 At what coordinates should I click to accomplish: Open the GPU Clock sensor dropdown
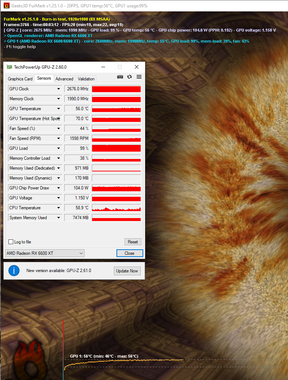pyautogui.click(x=58, y=89)
